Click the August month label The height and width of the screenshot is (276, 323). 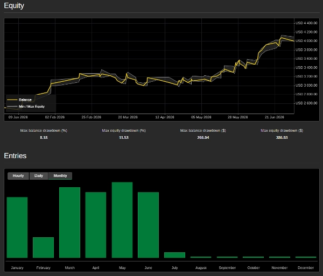[x=201, y=268]
